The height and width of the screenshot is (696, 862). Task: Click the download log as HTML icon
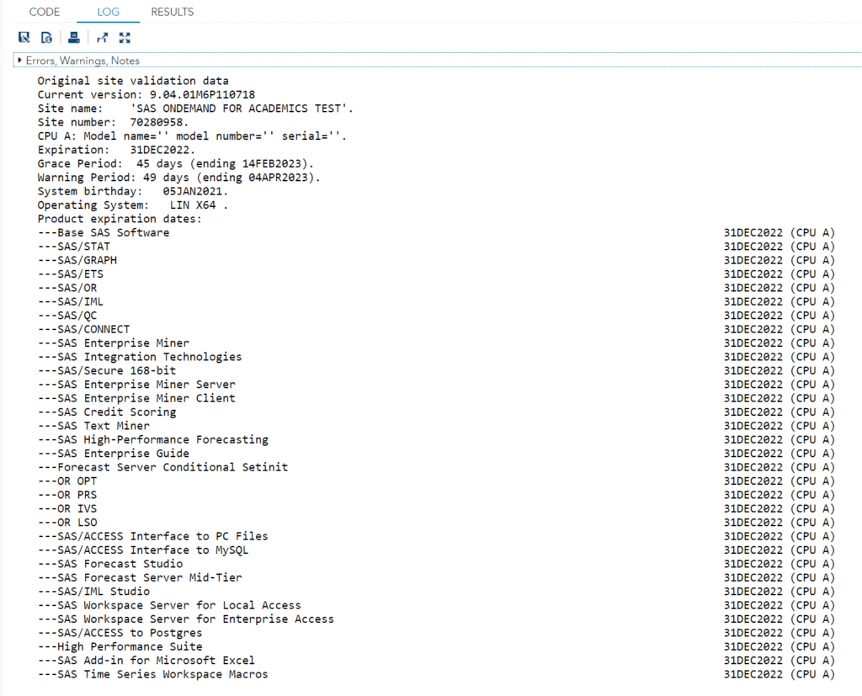pyautogui.click(x=46, y=37)
